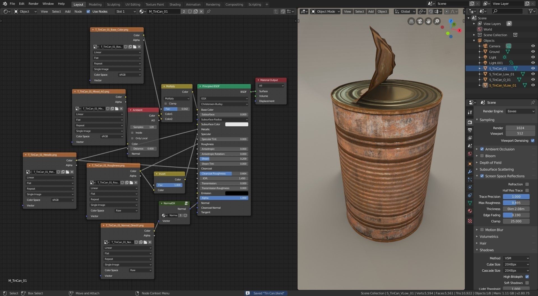
Task: Open image folder icon in Base_Color node
Action: click(135, 47)
